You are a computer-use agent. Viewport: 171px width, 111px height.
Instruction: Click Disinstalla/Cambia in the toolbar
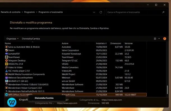(31, 39)
